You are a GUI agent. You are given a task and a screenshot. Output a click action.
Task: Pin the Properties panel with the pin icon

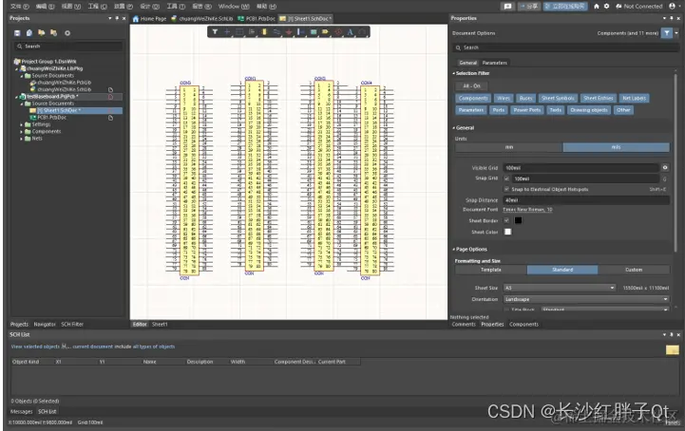(672, 18)
